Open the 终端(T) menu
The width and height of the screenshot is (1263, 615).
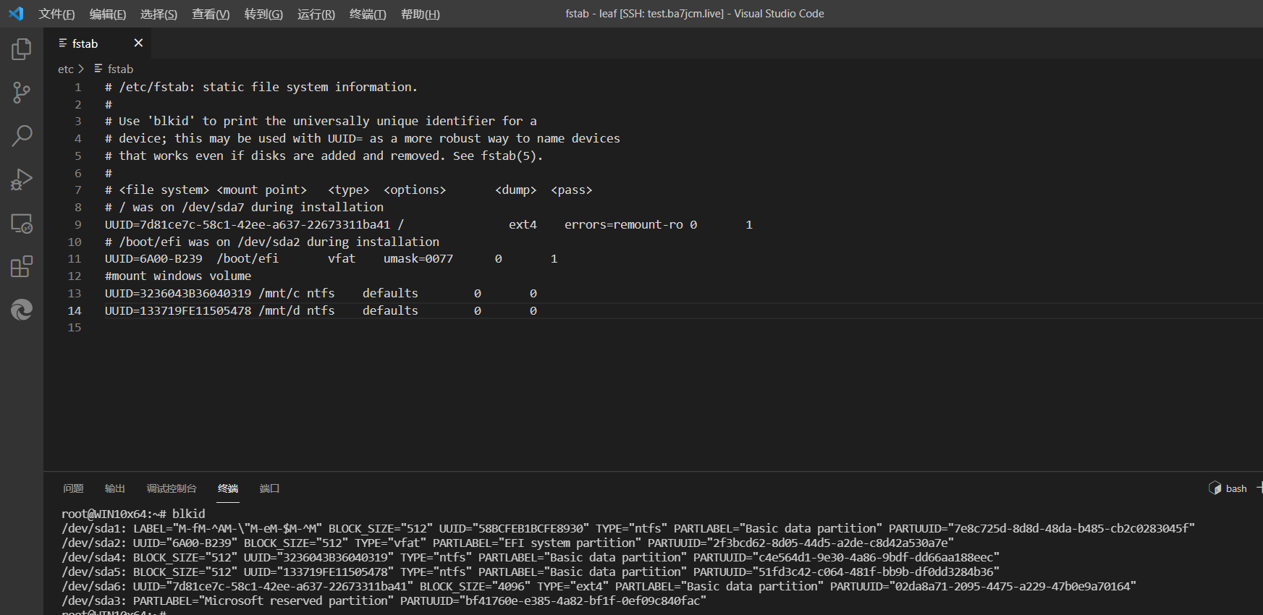[368, 14]
